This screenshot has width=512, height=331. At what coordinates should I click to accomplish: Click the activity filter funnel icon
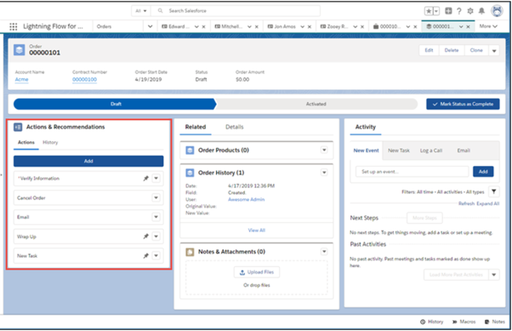493,191
